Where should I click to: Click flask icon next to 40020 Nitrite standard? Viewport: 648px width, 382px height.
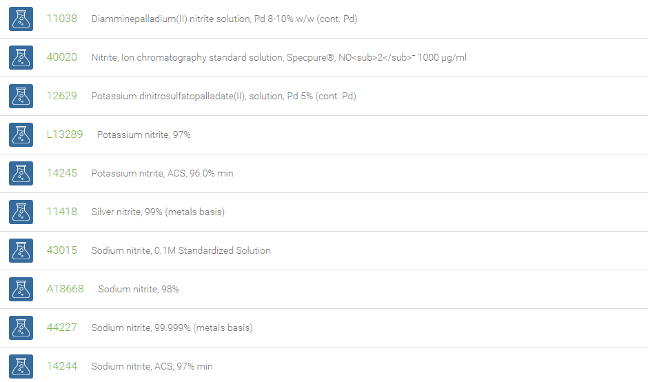coord(21,57)
